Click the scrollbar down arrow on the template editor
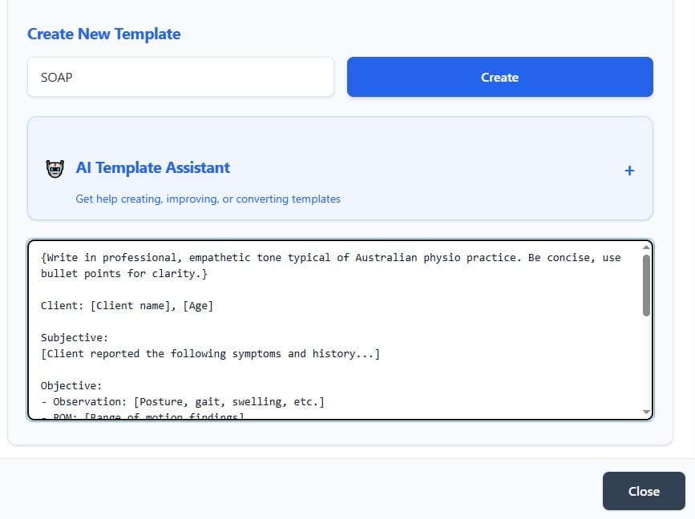 (647, 411)
